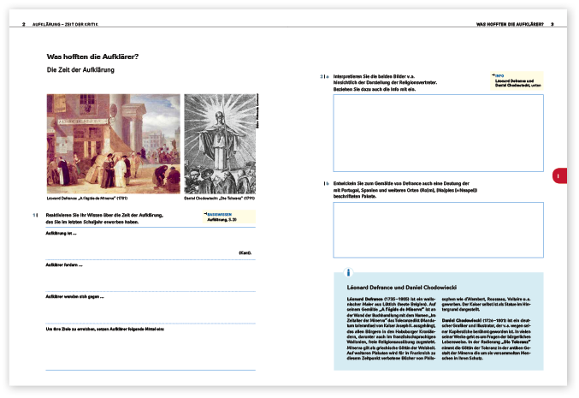Image resolution: width=579 pixels, height=398 pixels.
Task: Click the left column of the info box text
Action: coord(392,328)
